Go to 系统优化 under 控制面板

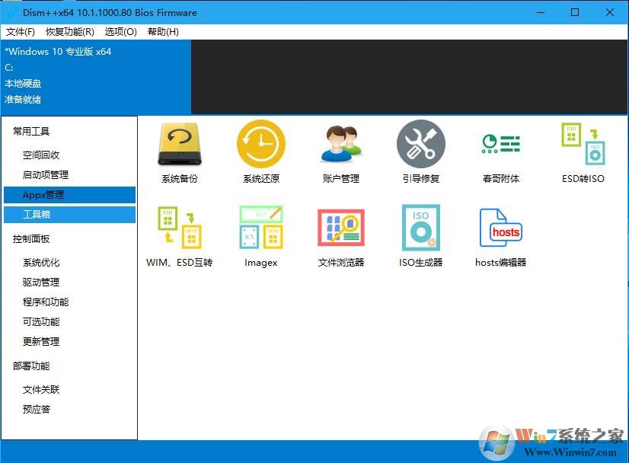(41, 263)
